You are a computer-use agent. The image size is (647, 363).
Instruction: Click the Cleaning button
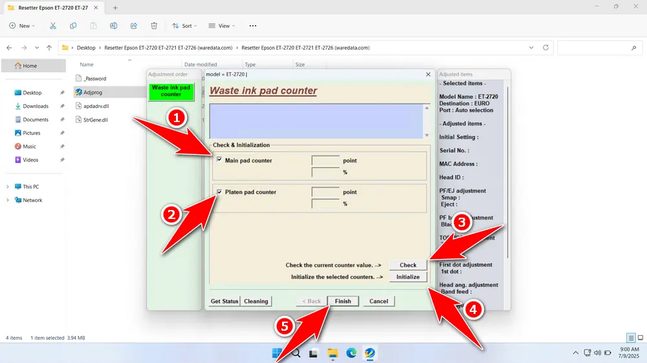pos(256,301)
